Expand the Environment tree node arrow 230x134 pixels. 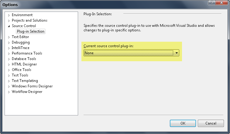tap(9, 15)
